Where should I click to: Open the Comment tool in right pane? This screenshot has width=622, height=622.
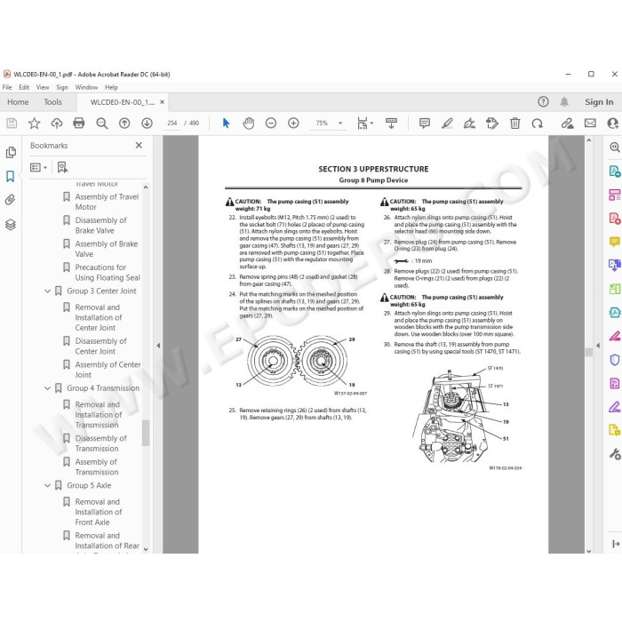615,242
